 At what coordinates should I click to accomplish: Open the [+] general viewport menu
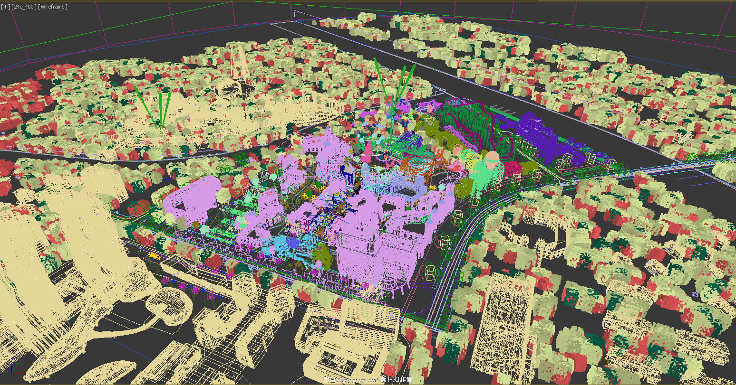[x=6, y=7]
